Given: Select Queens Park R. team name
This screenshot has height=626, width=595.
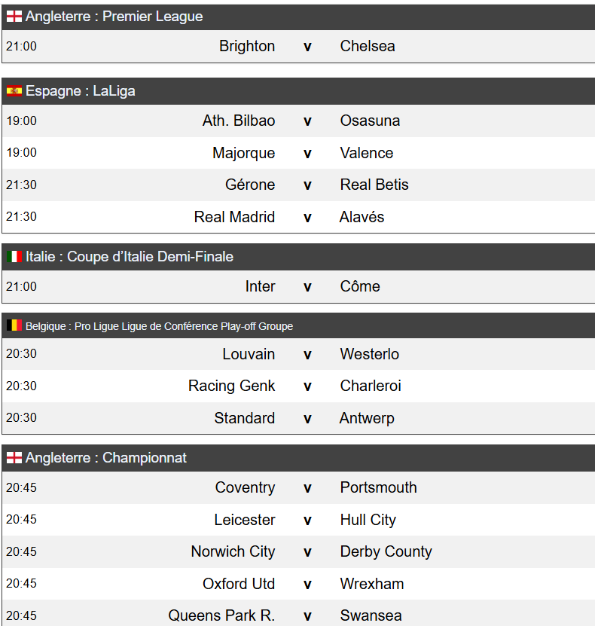Looking at the screenshot, I should [221, 615].
